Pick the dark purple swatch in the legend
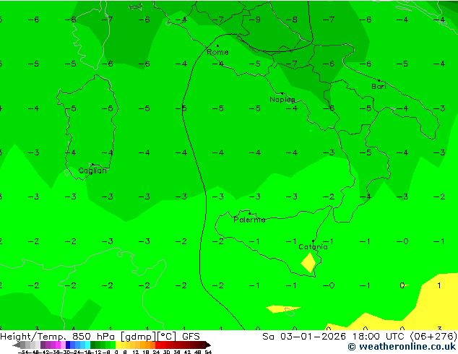The width and height of the screenshot is (458, 354). 43,345
